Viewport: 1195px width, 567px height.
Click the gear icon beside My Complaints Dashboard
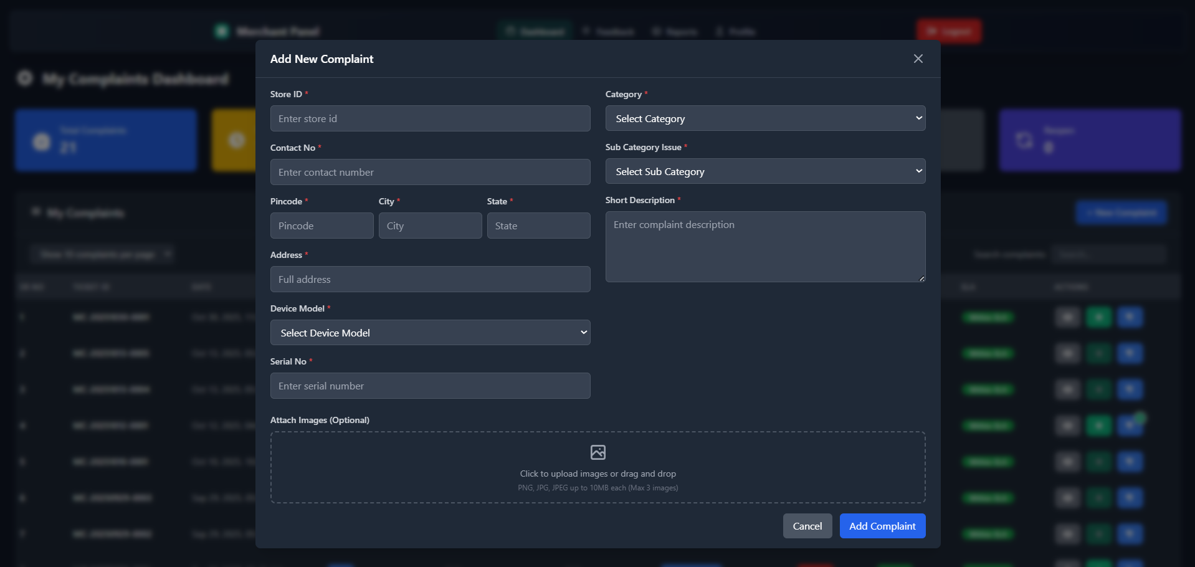(x=24, y=79)
